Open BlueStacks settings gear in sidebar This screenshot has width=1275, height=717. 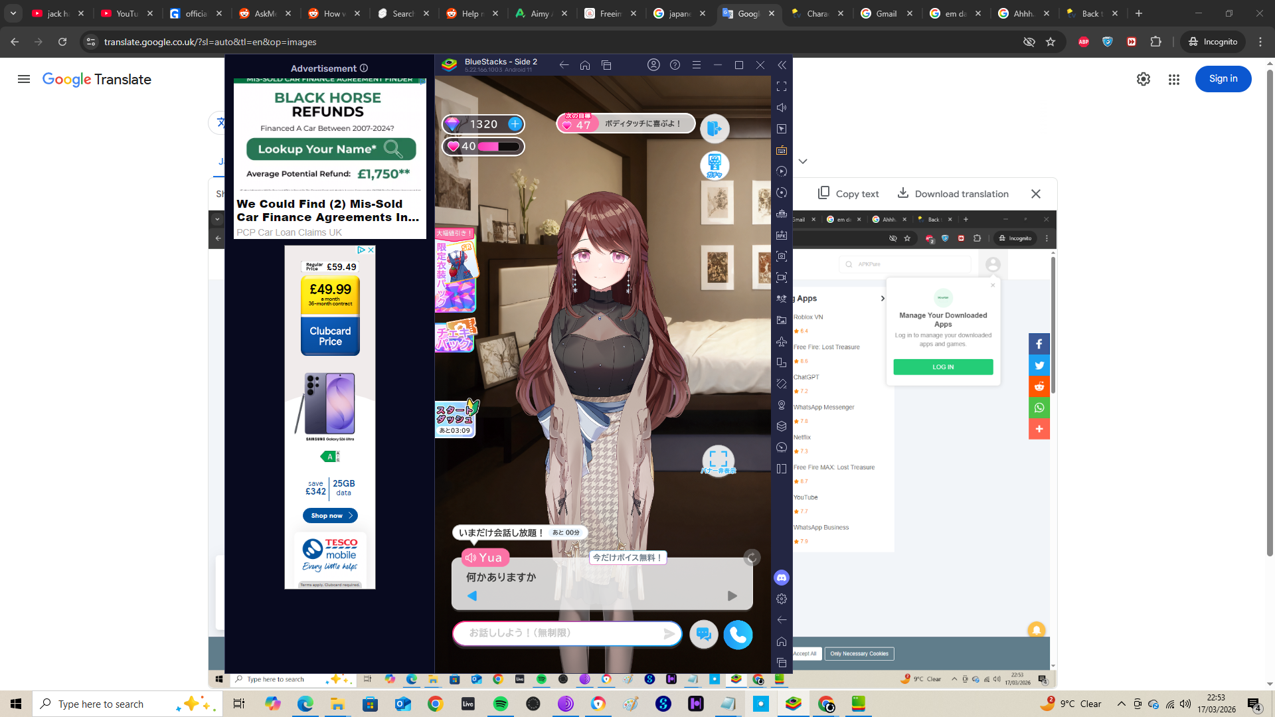(782, 599)
